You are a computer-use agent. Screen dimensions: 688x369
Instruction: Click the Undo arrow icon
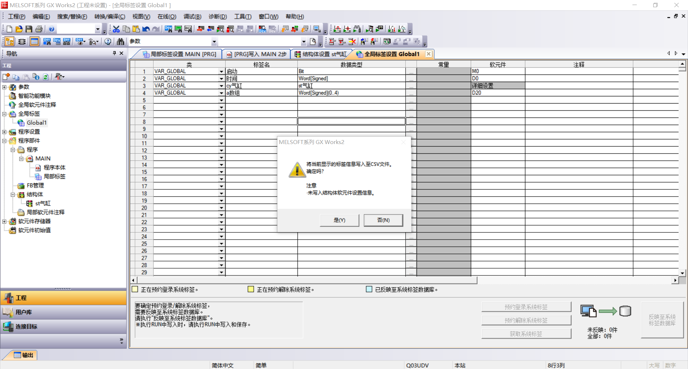coord(146,29)
